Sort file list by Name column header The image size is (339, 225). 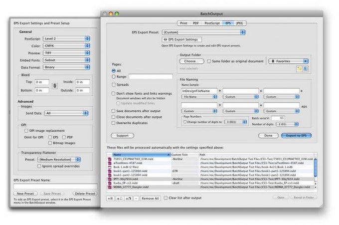click(142, 155)
